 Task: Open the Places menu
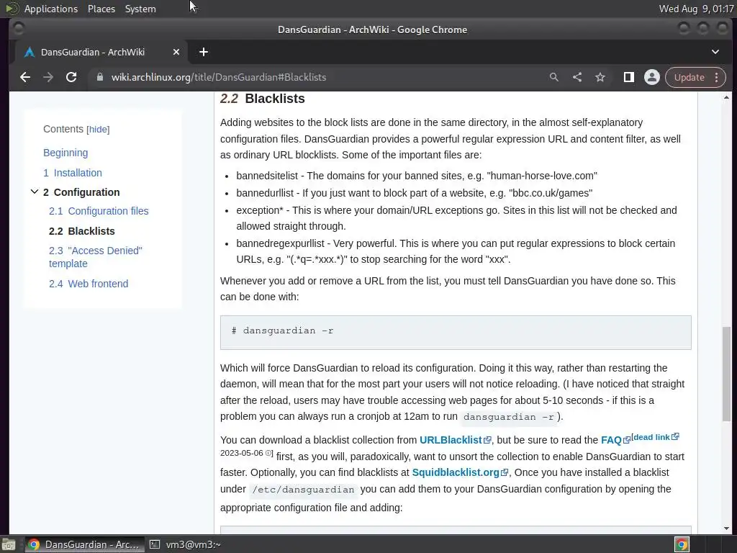[x=101, y=9]
